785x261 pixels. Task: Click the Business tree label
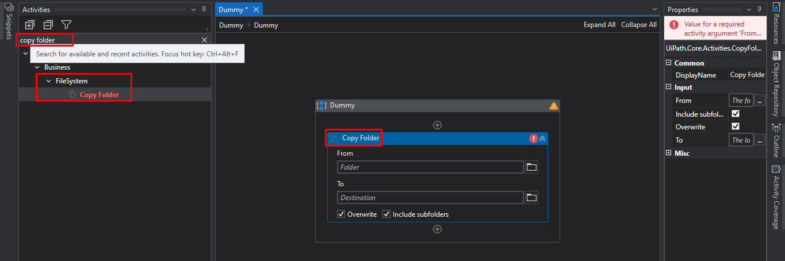click(x=57, y=67)
